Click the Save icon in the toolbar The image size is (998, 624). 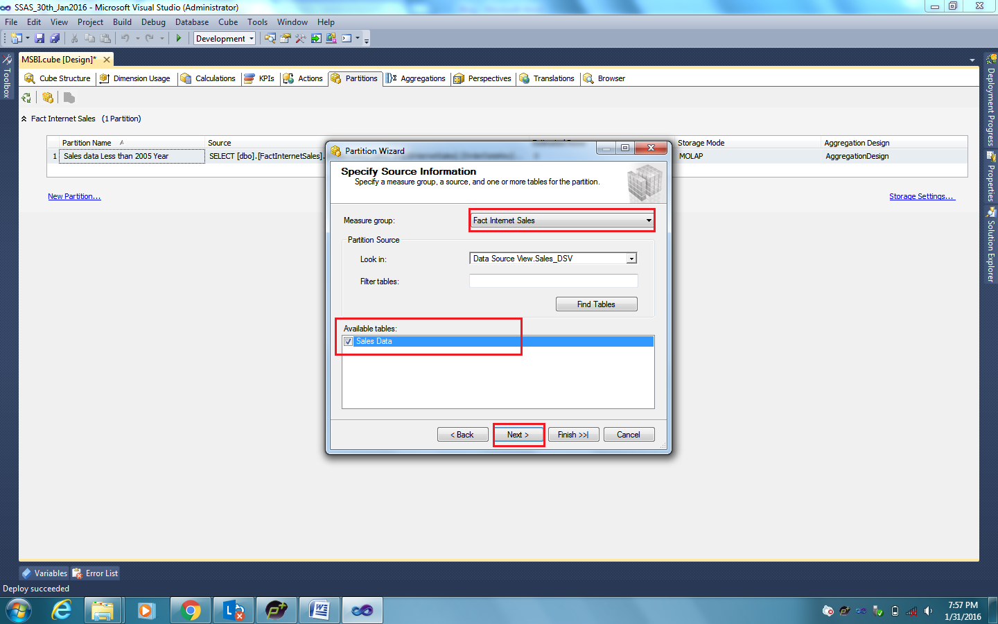[40, 38]
